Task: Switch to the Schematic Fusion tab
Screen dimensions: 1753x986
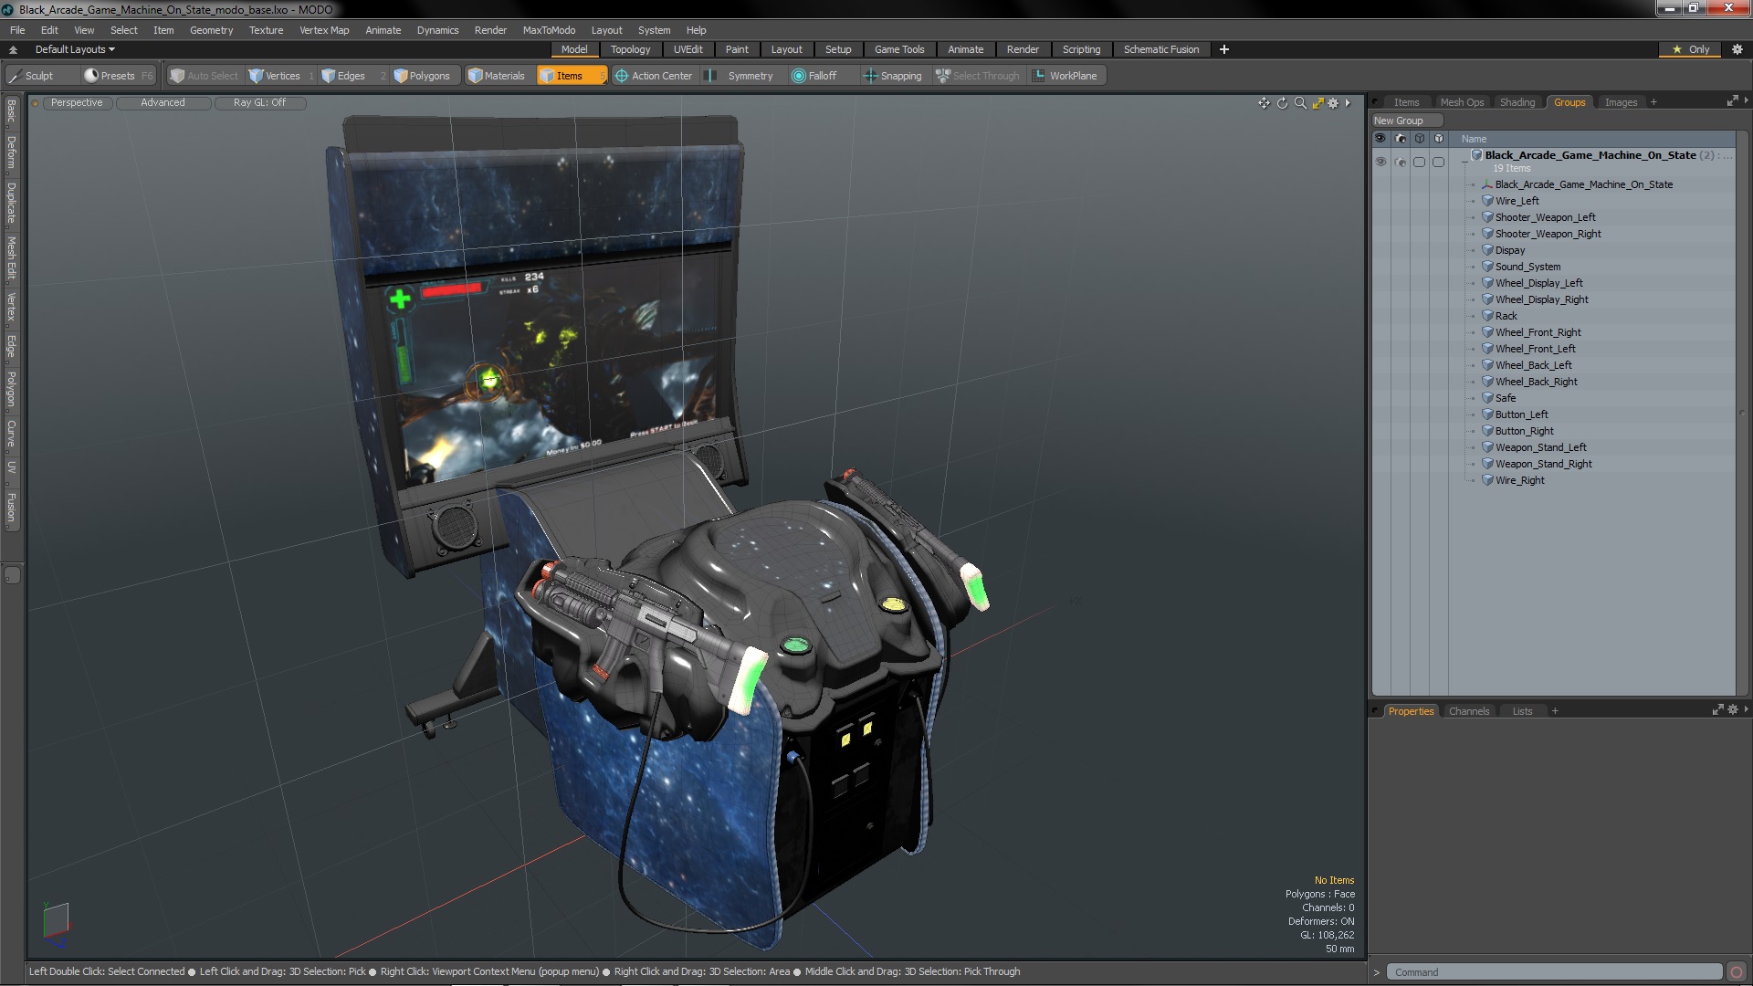Action: 1161,49
